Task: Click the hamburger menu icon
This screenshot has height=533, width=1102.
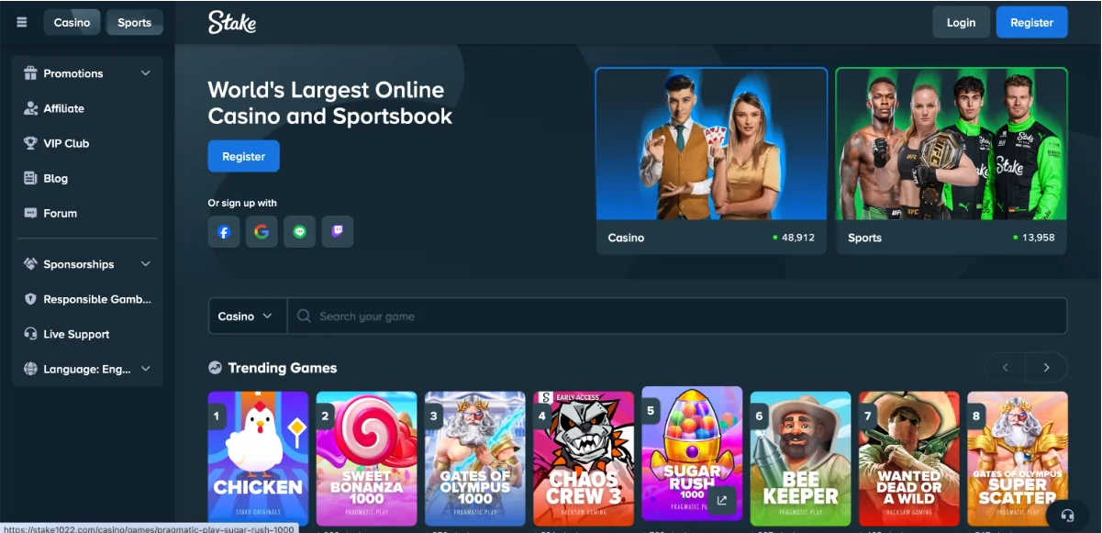Action: coord(22,22)
